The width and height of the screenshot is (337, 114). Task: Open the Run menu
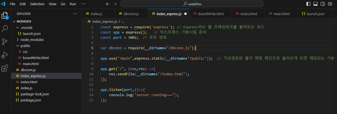[x=73, y=4]
